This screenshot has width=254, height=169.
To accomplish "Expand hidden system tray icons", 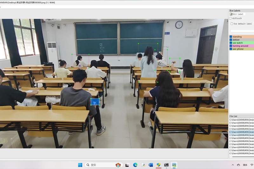I will click(233, 165).
